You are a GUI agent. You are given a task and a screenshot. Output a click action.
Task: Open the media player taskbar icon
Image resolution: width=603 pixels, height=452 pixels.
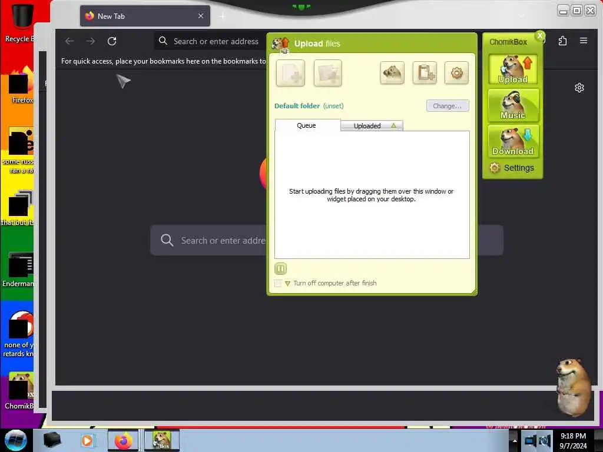click(87, 440)
